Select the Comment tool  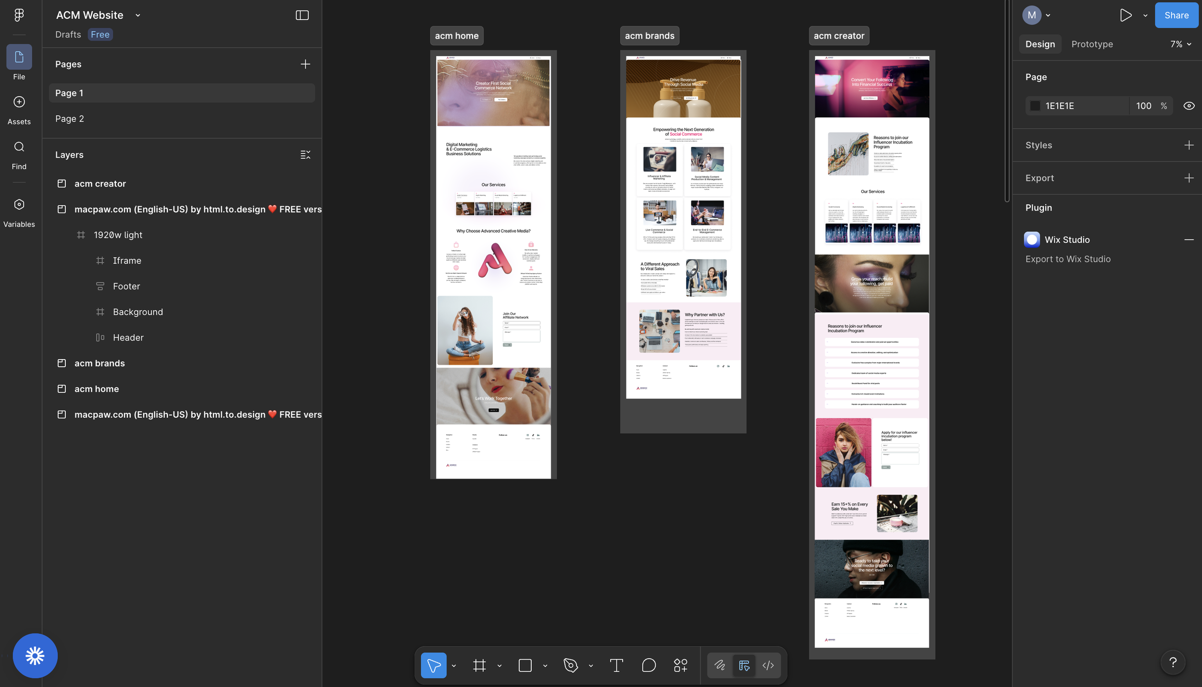[649, 665]
